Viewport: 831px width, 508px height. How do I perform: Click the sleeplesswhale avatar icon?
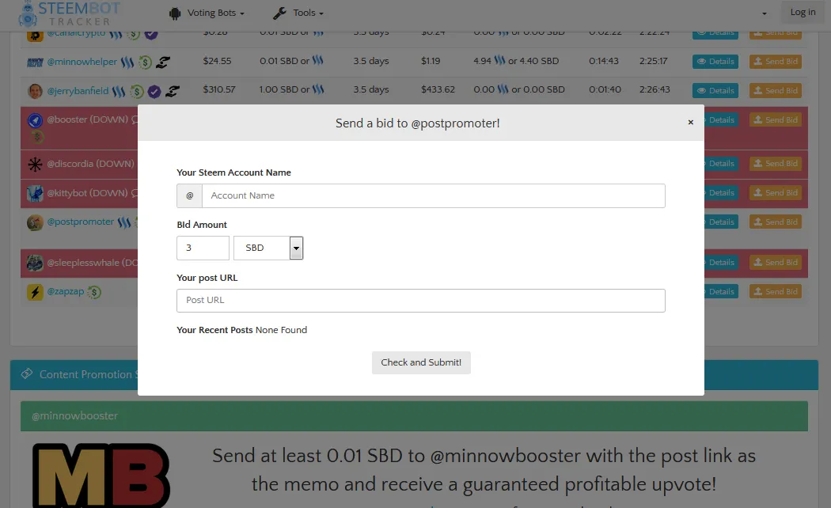(35, 263)
